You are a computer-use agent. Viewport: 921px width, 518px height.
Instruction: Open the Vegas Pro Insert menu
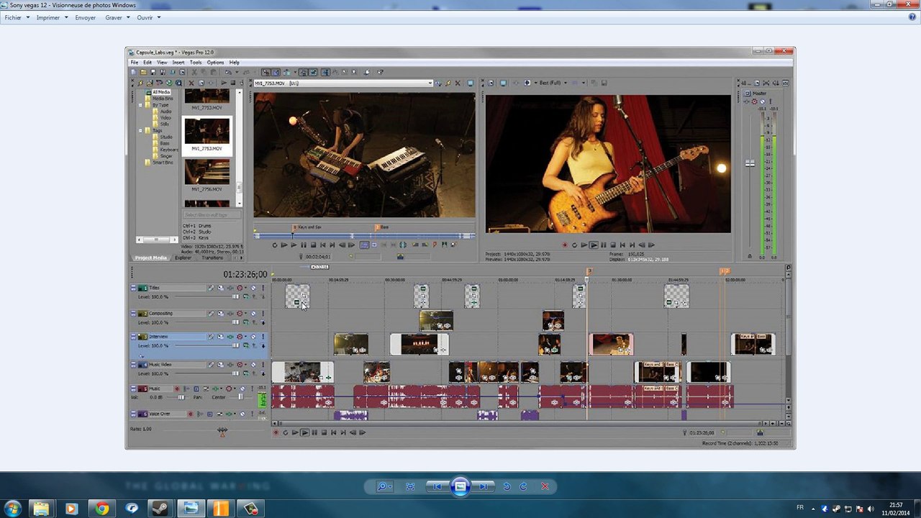(x=178, y=63)
